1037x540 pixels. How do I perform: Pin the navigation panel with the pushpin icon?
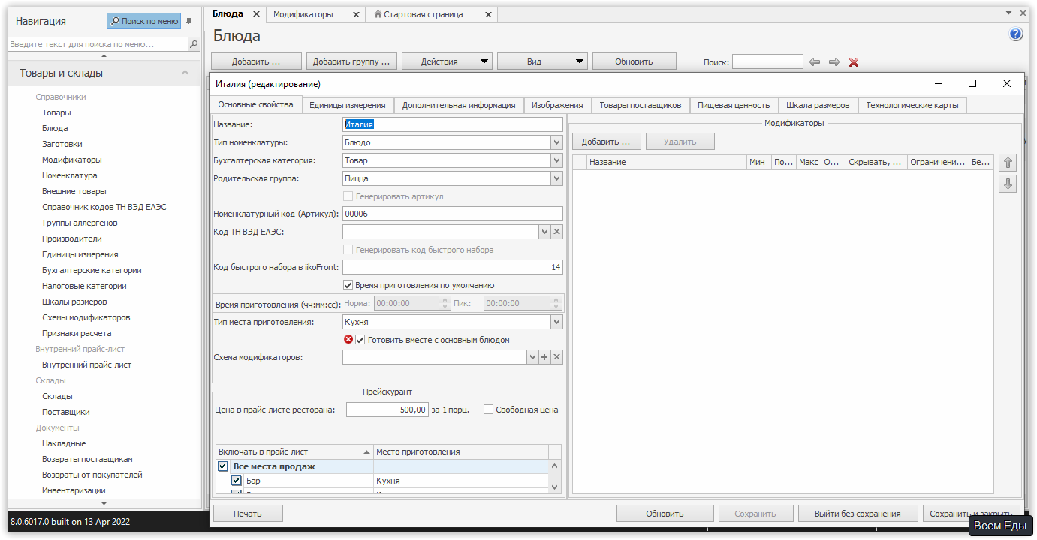click(188, 21)
